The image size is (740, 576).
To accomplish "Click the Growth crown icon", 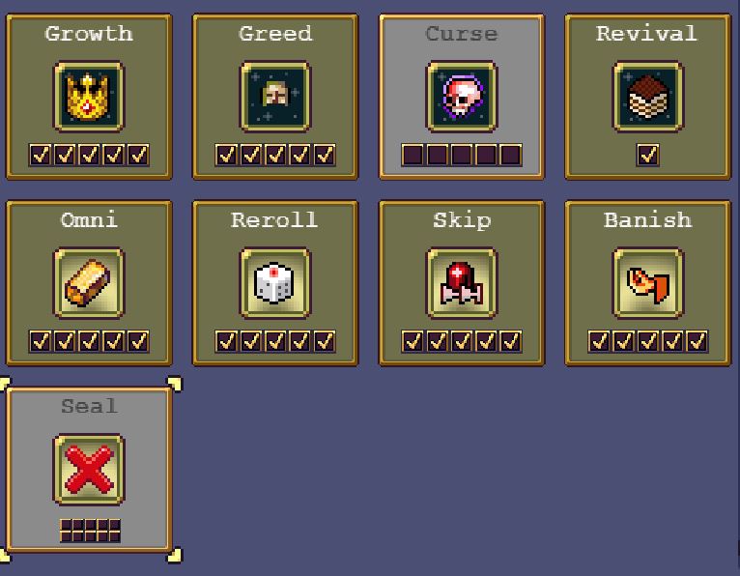I will (89, 97).
